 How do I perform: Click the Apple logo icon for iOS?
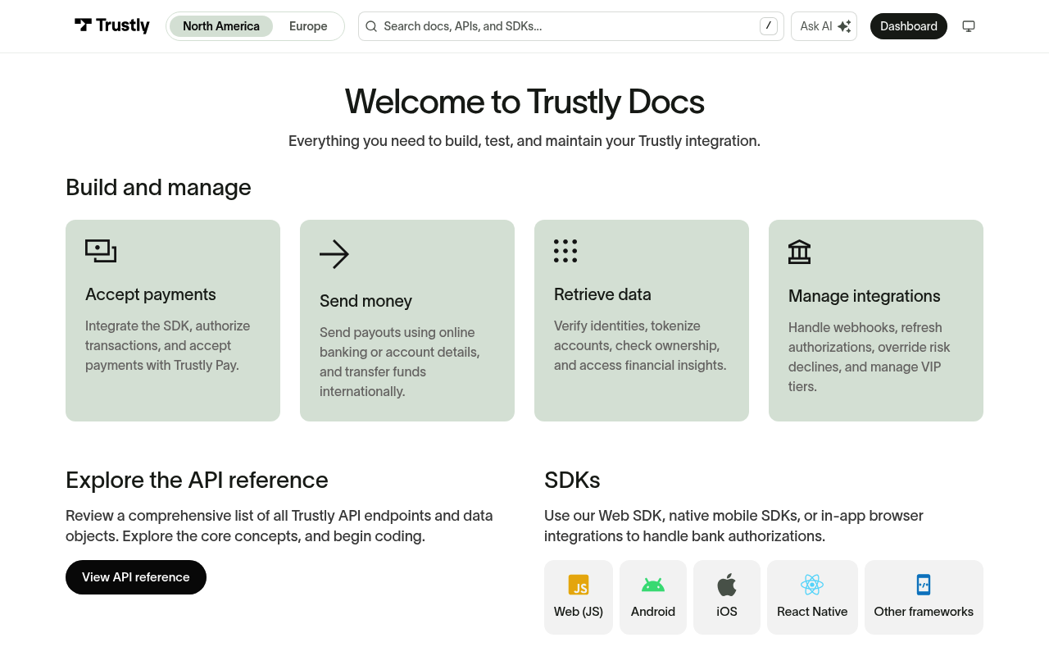click(727, 585)
